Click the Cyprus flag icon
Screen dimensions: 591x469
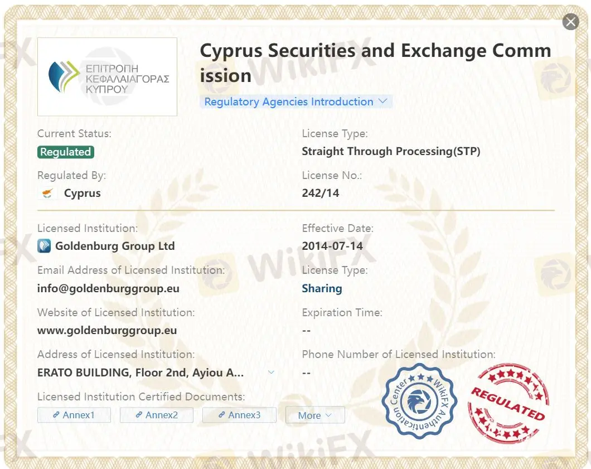point(47,194)
